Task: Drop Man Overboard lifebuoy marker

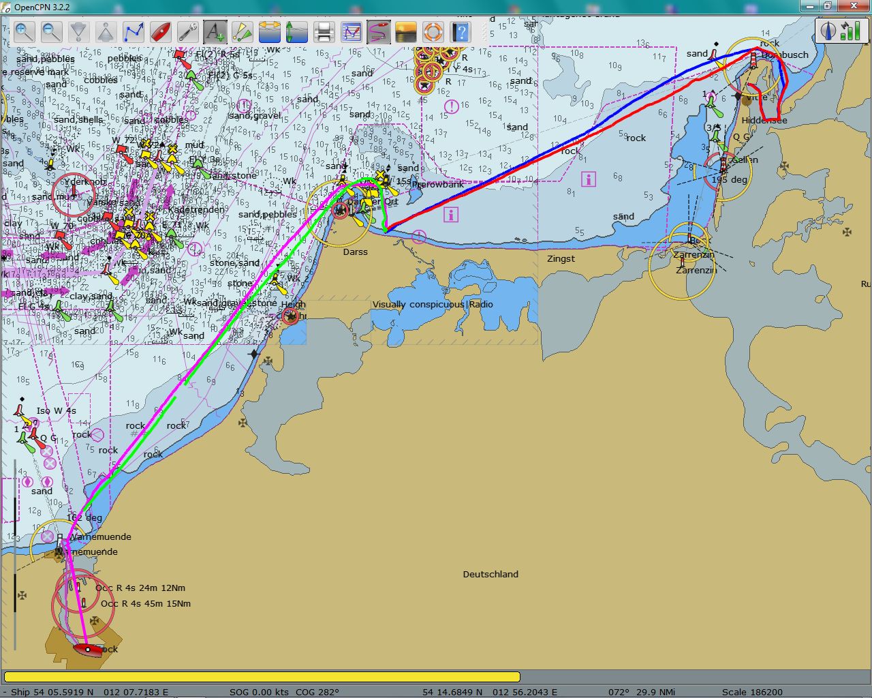Action: pyautogui.click(x=433, y=32)
